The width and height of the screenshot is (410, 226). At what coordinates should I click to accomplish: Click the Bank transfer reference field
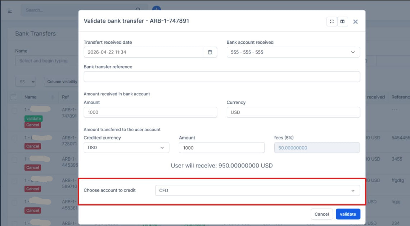pos(222,77)
